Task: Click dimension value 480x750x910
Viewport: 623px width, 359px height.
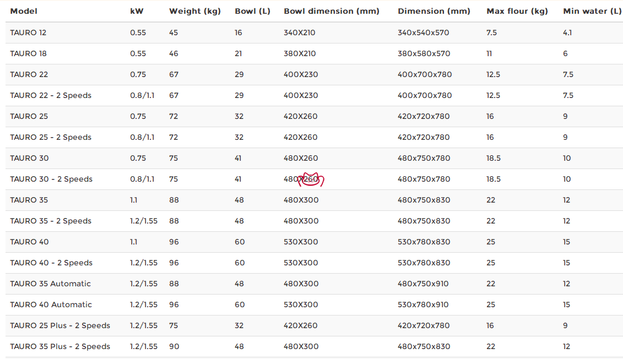Action: pos(423,284)
